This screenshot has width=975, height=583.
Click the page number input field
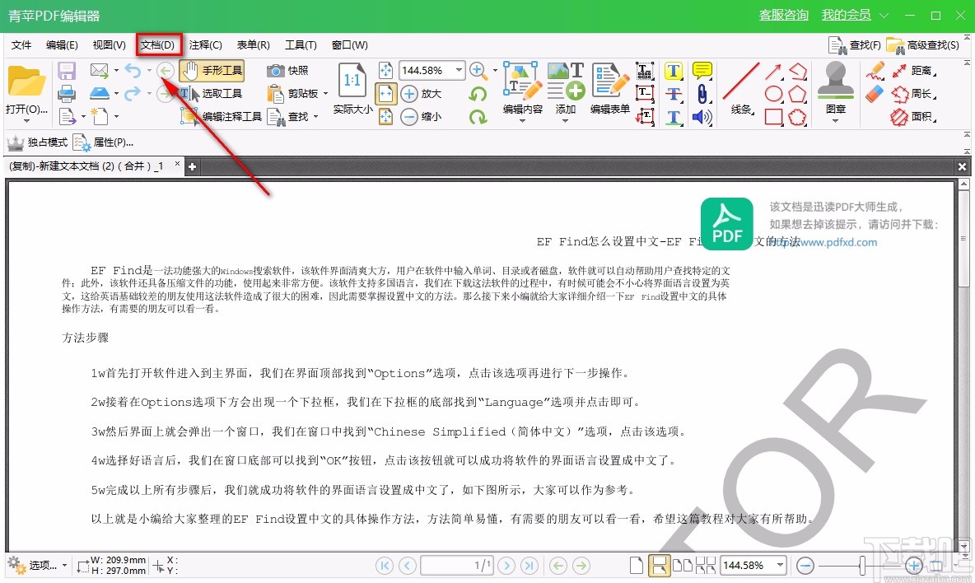(457, 566)
